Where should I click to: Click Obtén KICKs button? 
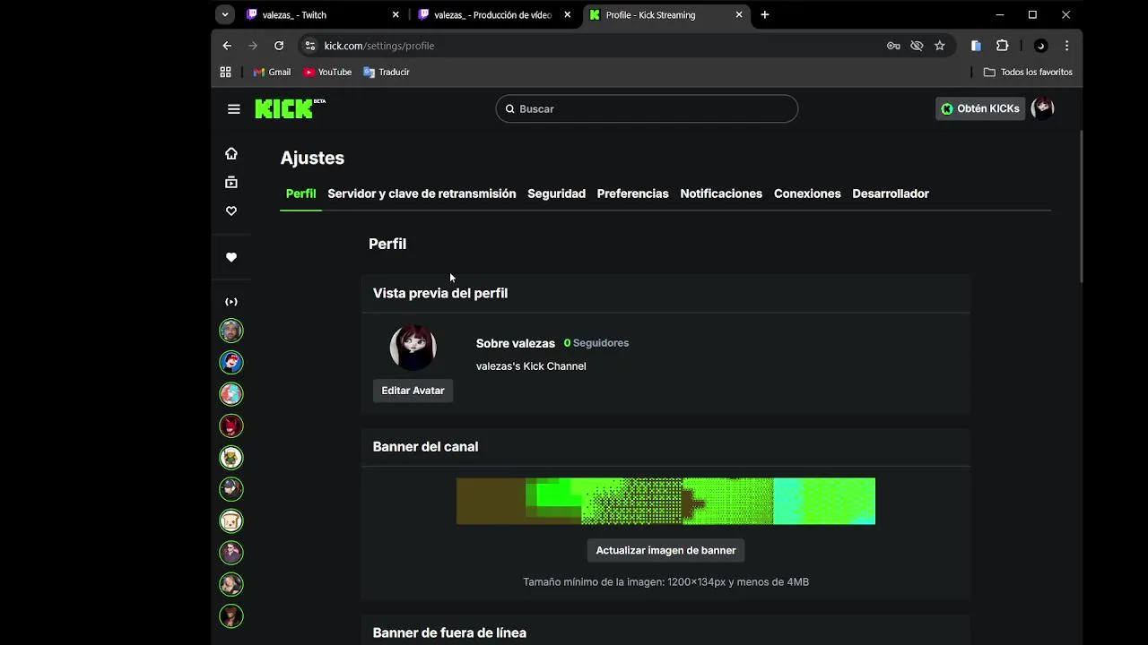pos(980,108)
